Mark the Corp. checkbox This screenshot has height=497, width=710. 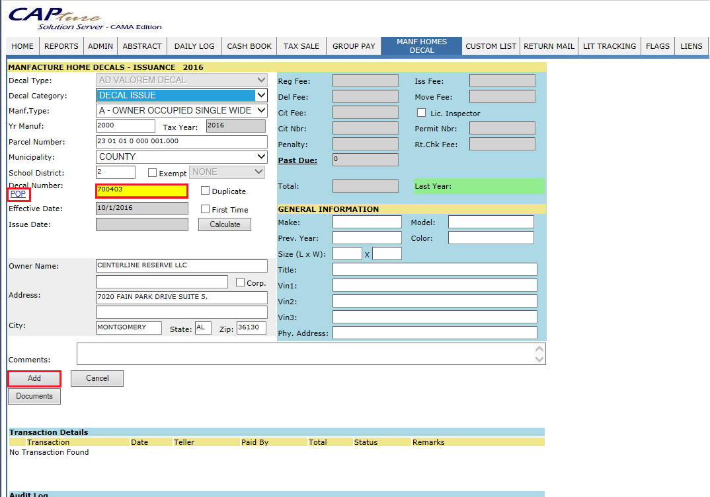tap(240, 282)
